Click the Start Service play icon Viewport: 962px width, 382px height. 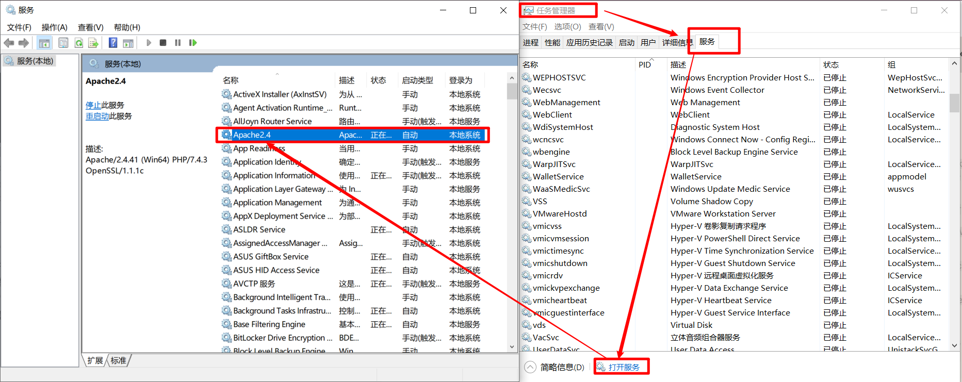click(x=149, y=43)
